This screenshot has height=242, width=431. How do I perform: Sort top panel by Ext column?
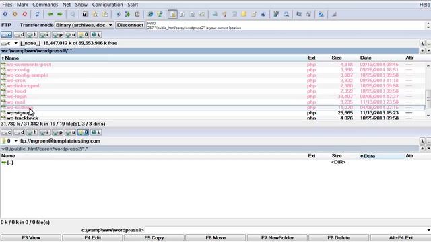pyautogui.click(x=311, y=58)
